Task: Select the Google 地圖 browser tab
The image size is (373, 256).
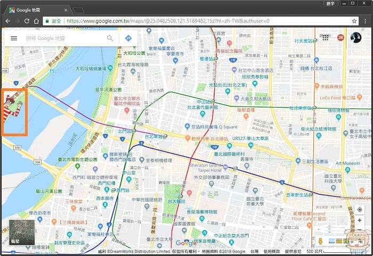Action: [38, 10]
